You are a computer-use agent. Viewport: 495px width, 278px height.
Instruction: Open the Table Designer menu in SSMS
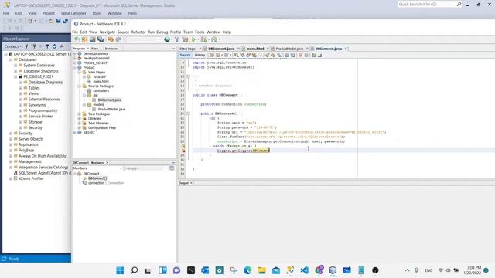tap(73, 13)
